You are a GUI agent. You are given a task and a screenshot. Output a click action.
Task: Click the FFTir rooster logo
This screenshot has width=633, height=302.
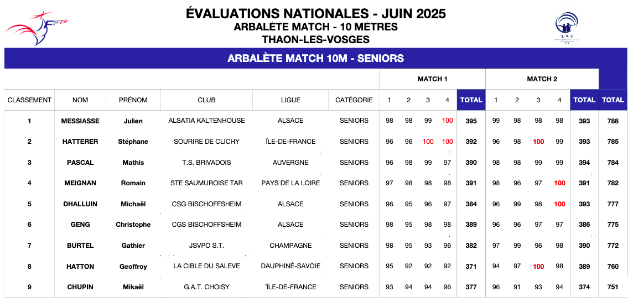click(x=37, y=28)
